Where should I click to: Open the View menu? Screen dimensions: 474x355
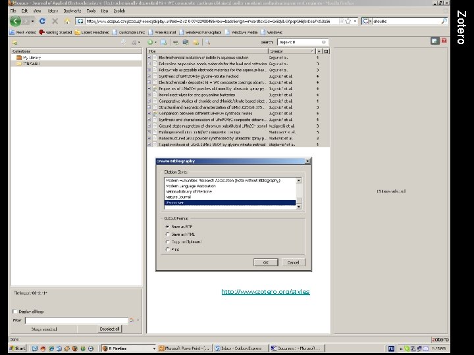pos(37,11)
